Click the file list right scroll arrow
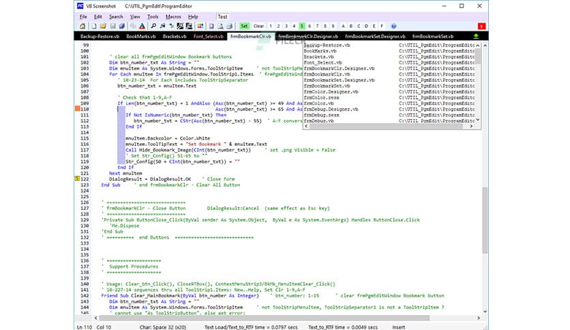 (471, 125)
